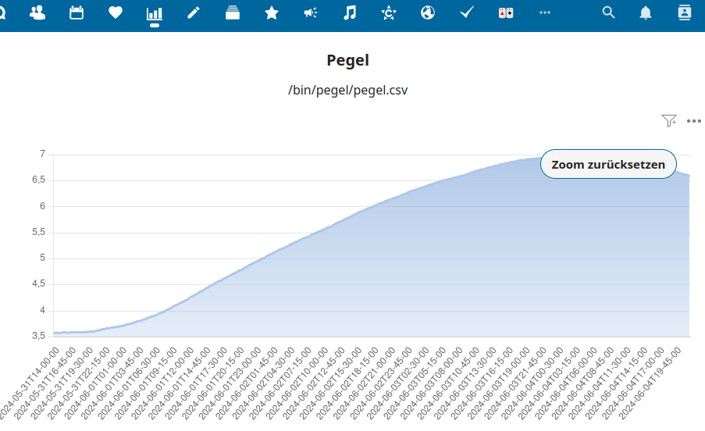Open the megaphone Announcements icon

310,12
